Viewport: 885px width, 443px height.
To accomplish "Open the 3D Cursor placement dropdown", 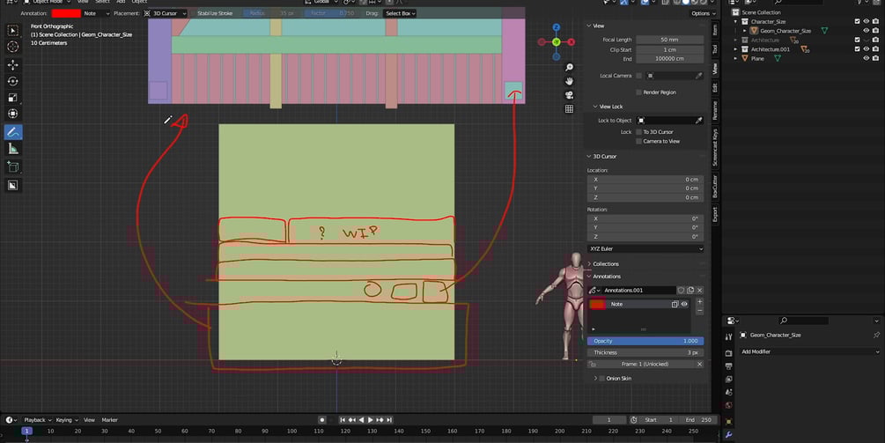I will pos(165,13).
